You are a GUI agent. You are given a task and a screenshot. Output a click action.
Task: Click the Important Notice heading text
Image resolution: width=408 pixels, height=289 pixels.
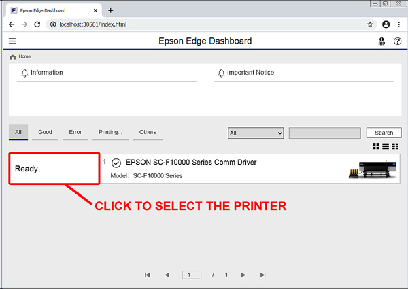coord(250,73)
